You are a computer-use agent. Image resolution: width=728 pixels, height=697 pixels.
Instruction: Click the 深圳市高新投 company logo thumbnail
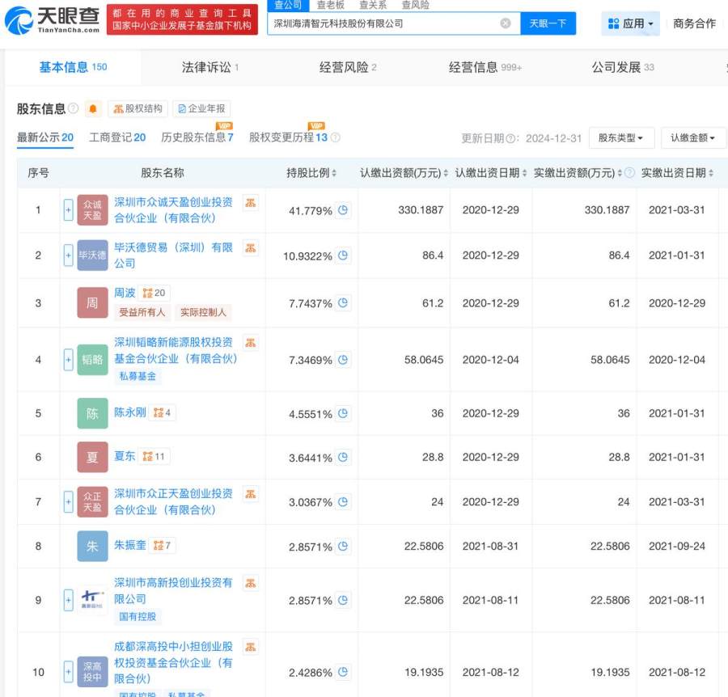coord(92,599)
